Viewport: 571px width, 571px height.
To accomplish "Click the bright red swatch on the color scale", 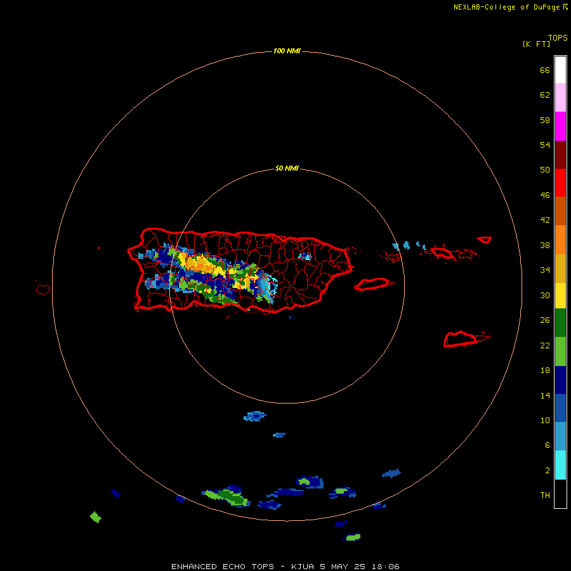I will [560, 183].
